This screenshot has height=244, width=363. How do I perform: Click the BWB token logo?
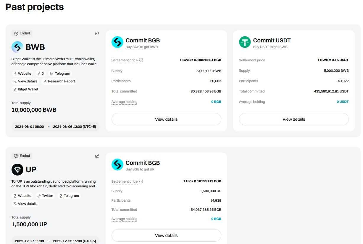[17, 47]
